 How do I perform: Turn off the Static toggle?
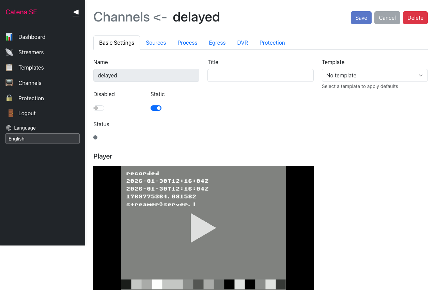[x=156, y=108]
